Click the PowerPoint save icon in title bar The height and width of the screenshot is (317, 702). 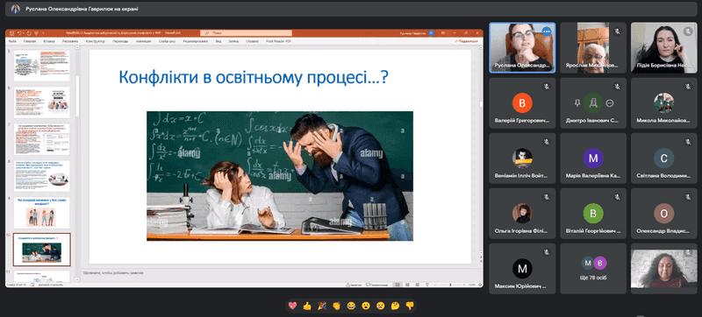(x=11, y=33)
